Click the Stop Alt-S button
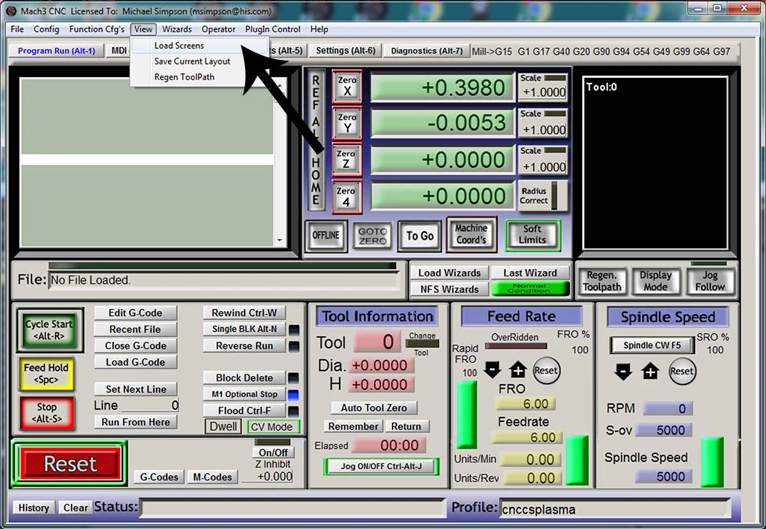Screen dimensions: 766x529 pyautogui.click(x=47, y=413)
